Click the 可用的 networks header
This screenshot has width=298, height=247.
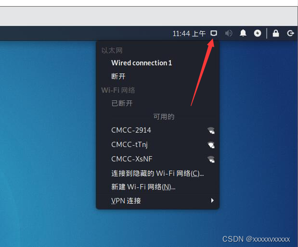pyautogui.click(x=164, y=117)
